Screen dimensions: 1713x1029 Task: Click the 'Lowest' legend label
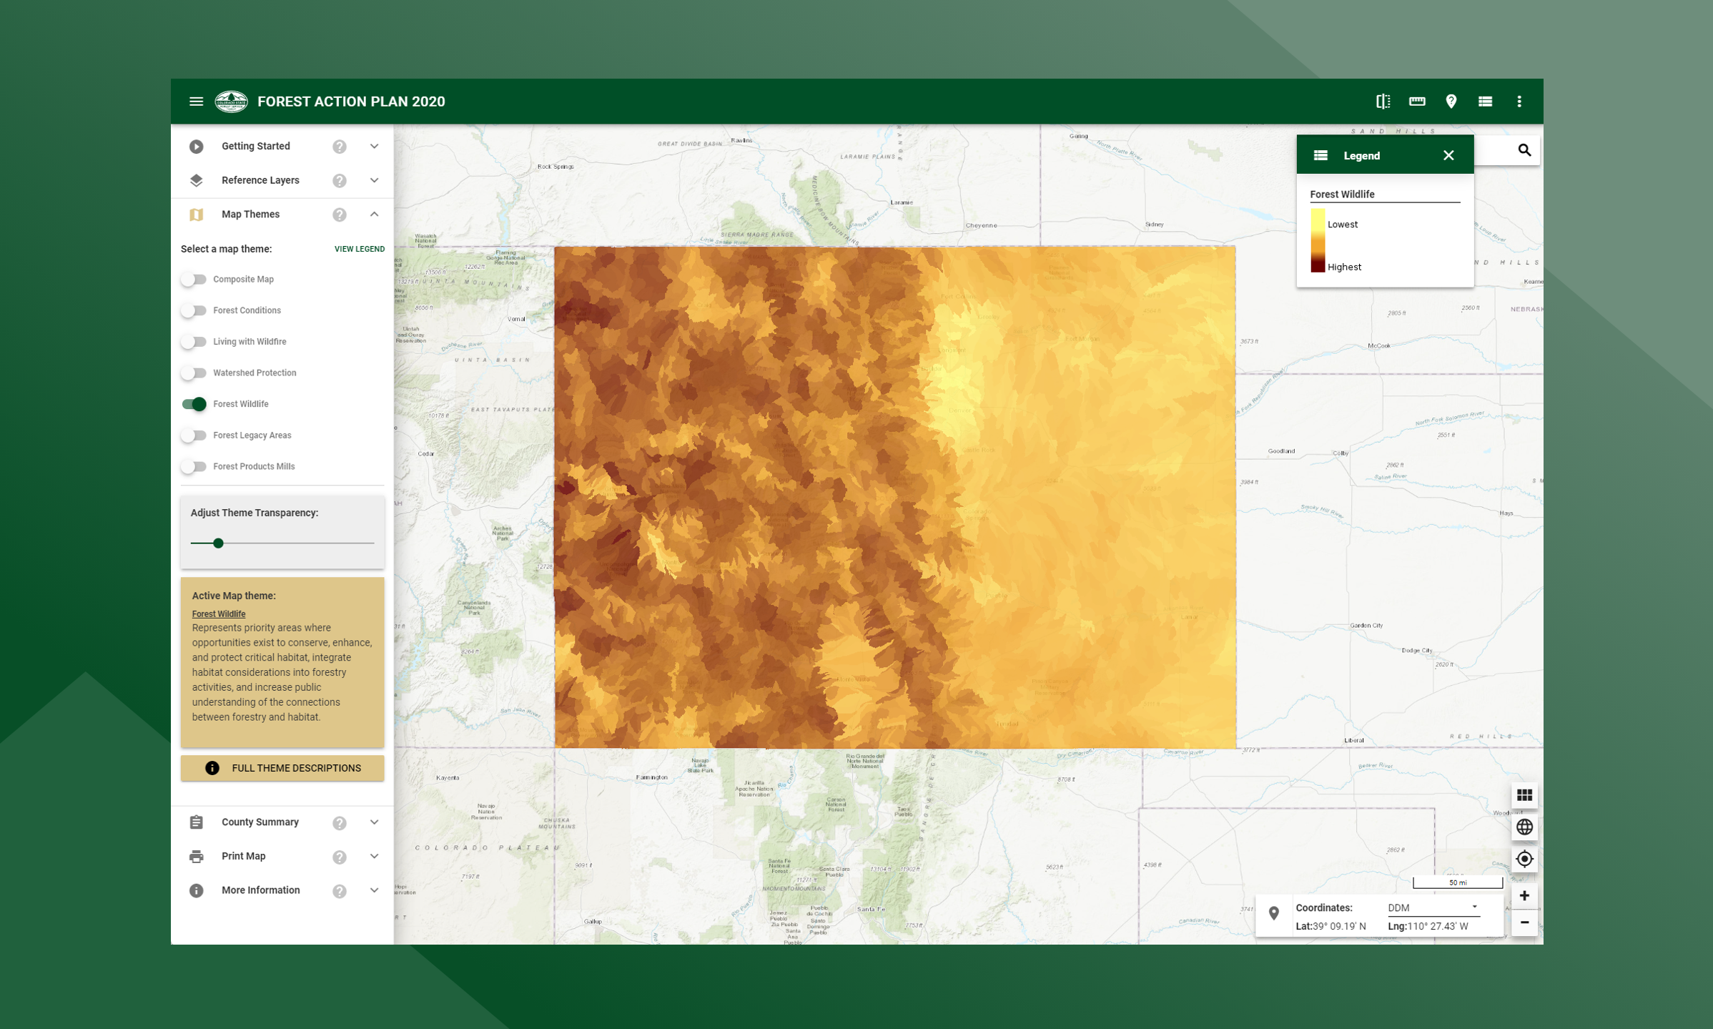1343,225
